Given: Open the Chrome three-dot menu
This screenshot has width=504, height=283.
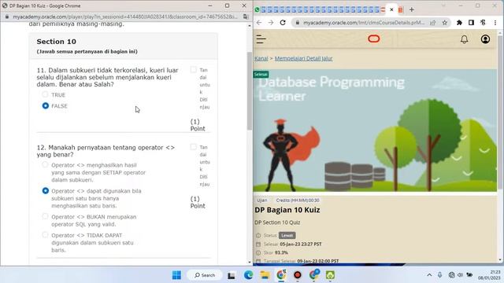Looking at the screenshot, I should coord(495,23).
